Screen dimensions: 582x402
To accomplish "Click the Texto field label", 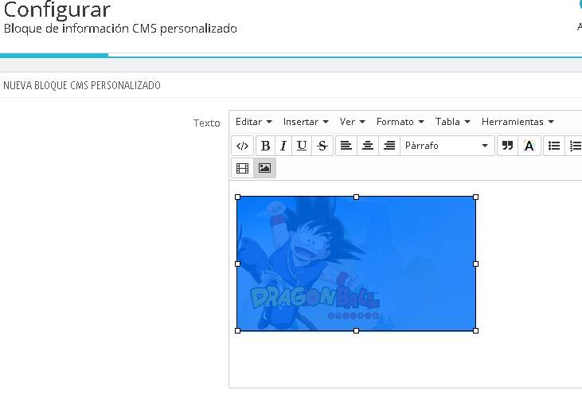I will coord(206,123).
